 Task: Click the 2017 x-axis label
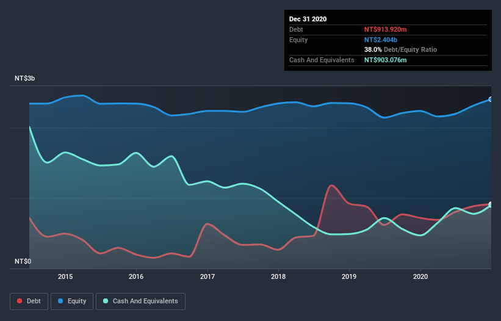207,276
